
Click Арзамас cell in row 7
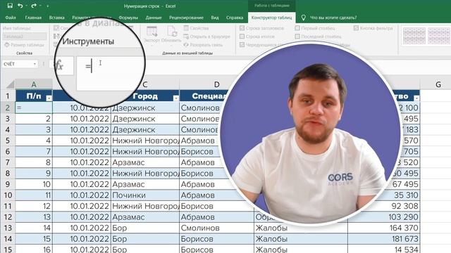145,162
